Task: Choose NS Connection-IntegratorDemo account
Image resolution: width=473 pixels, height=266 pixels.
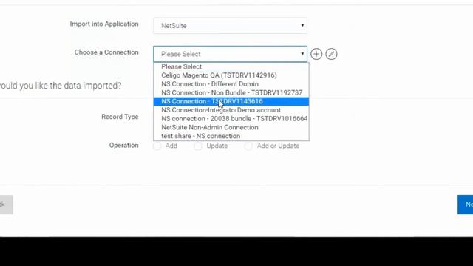Action: click(x=231, y=110)
